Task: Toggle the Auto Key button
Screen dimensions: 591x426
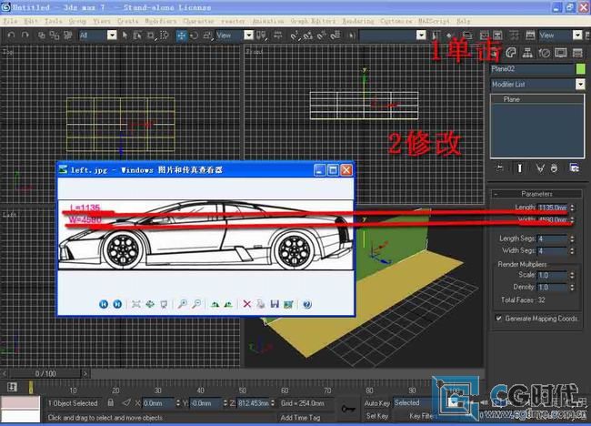Action: pyautogui.click(x=377, y=403)
